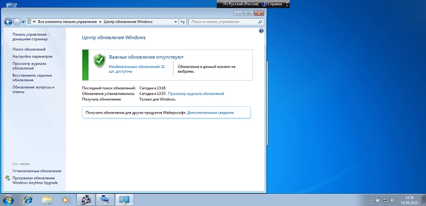Select breadcrumb 'Все элементы панели управления'
This screenshot has height=206, width=426.
click(x=67, y=22)
